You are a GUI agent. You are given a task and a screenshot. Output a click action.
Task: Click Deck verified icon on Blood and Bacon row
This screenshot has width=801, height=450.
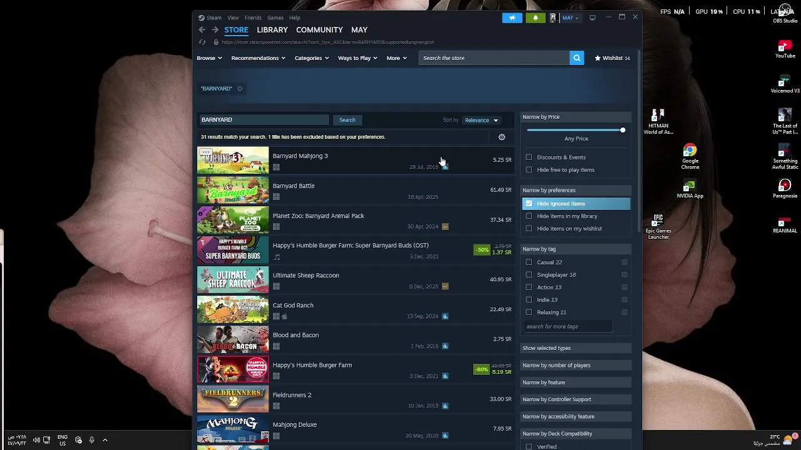point(445,346)
